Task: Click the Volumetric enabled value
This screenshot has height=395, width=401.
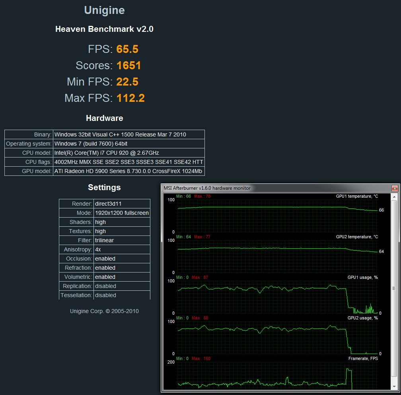Action: (122, 277)
